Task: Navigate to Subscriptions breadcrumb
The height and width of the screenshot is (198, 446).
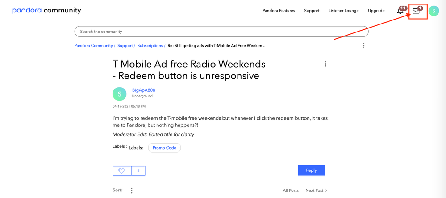Action: tap(150, 46)
